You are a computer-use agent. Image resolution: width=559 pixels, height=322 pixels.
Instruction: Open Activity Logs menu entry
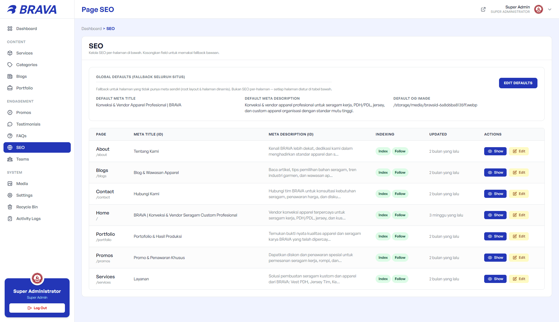point(37,219)
